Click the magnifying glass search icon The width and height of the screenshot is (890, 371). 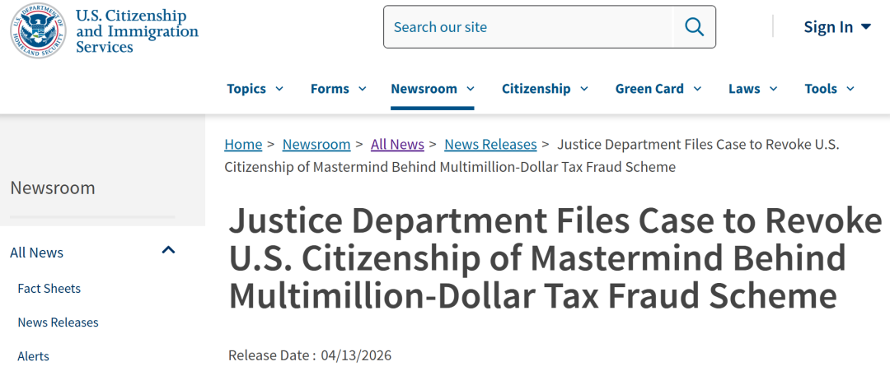pyautogui.click(x=694, y=27)
